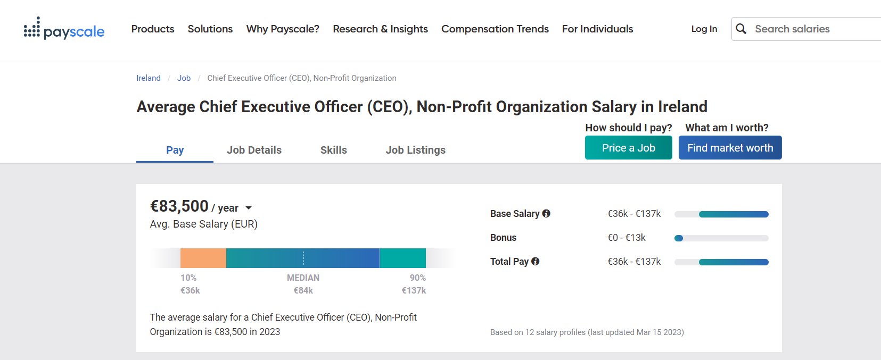The image size is (881, 360).
Task: Click the teal 90% segment of salary chart
Action: coord(403,258)
